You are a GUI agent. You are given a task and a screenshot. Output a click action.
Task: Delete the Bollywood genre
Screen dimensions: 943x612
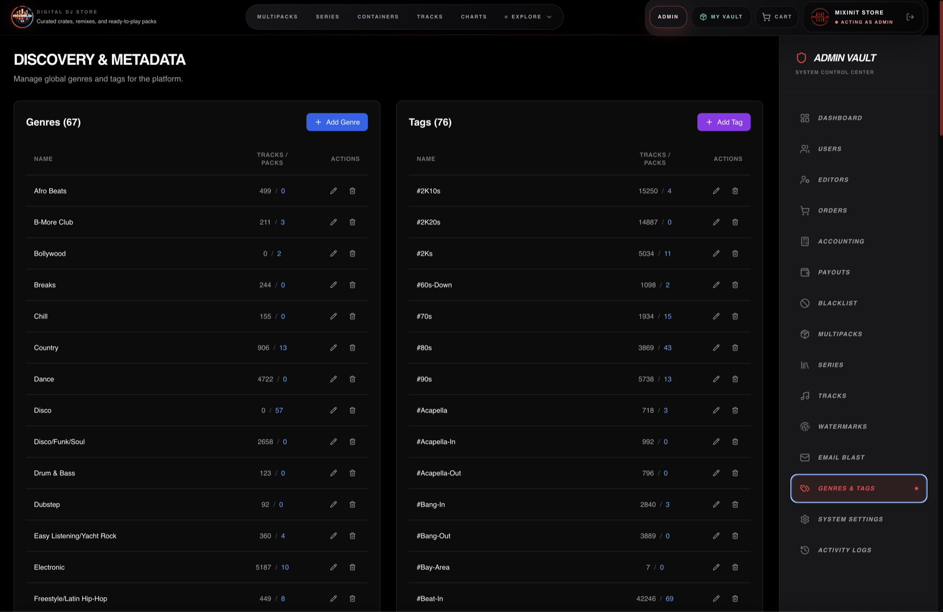352,254
